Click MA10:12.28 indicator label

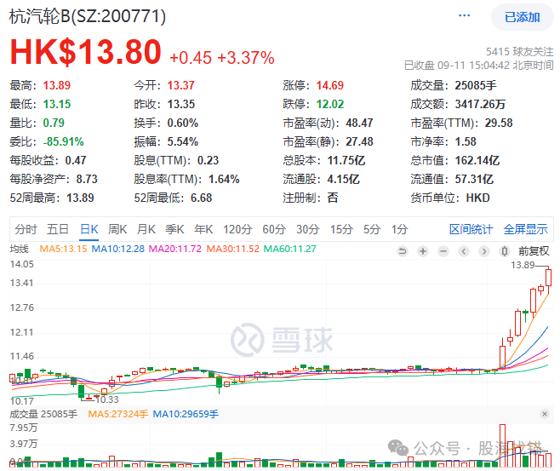pos(117,249)
